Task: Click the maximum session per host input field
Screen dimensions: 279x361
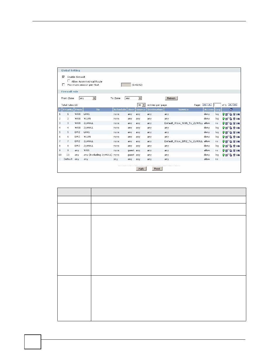Action: tap(126, 85)
